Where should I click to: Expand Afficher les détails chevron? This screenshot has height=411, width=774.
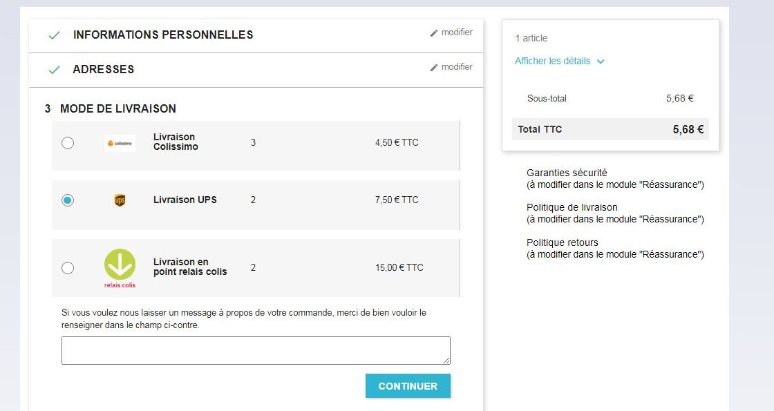pos(601,61)
